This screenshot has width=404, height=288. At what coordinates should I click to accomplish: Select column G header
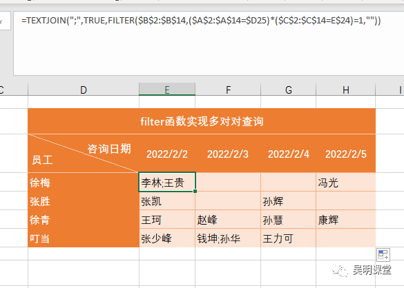288,90
